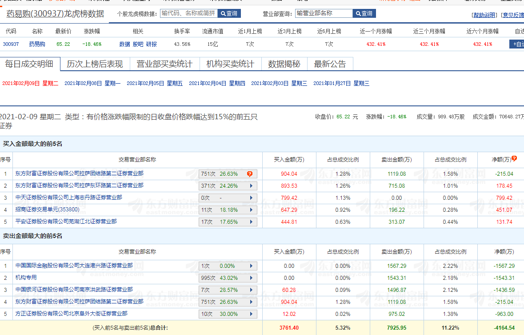Expand arrow for 11次 18.18% row
Screen dimensions: 524x335
click(x=251, y=210)
